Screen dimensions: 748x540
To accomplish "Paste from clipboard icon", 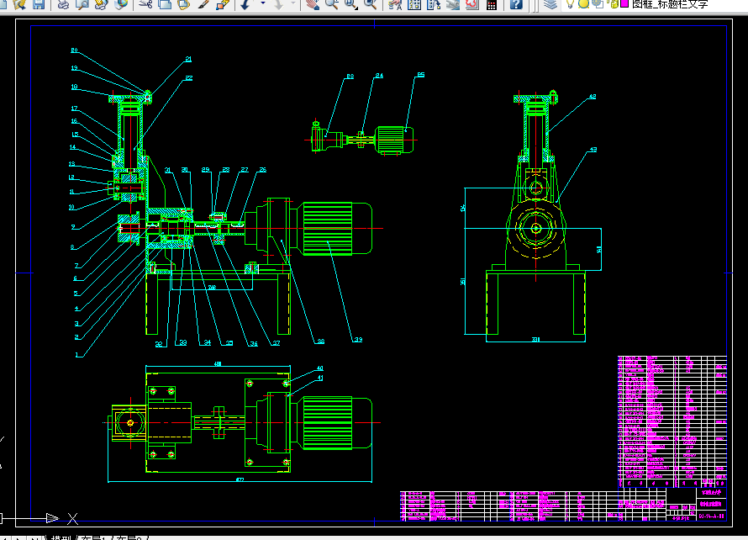I will [184, 4].
